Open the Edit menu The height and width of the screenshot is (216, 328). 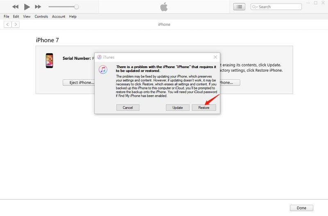pos(16,17)
